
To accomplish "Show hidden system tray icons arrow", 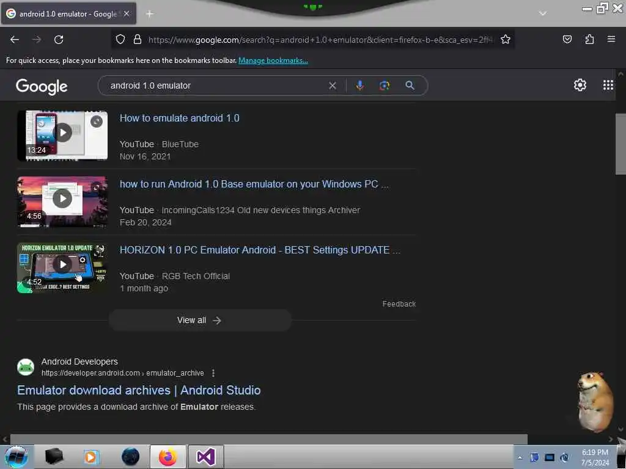I will click(x=520, y=457).
